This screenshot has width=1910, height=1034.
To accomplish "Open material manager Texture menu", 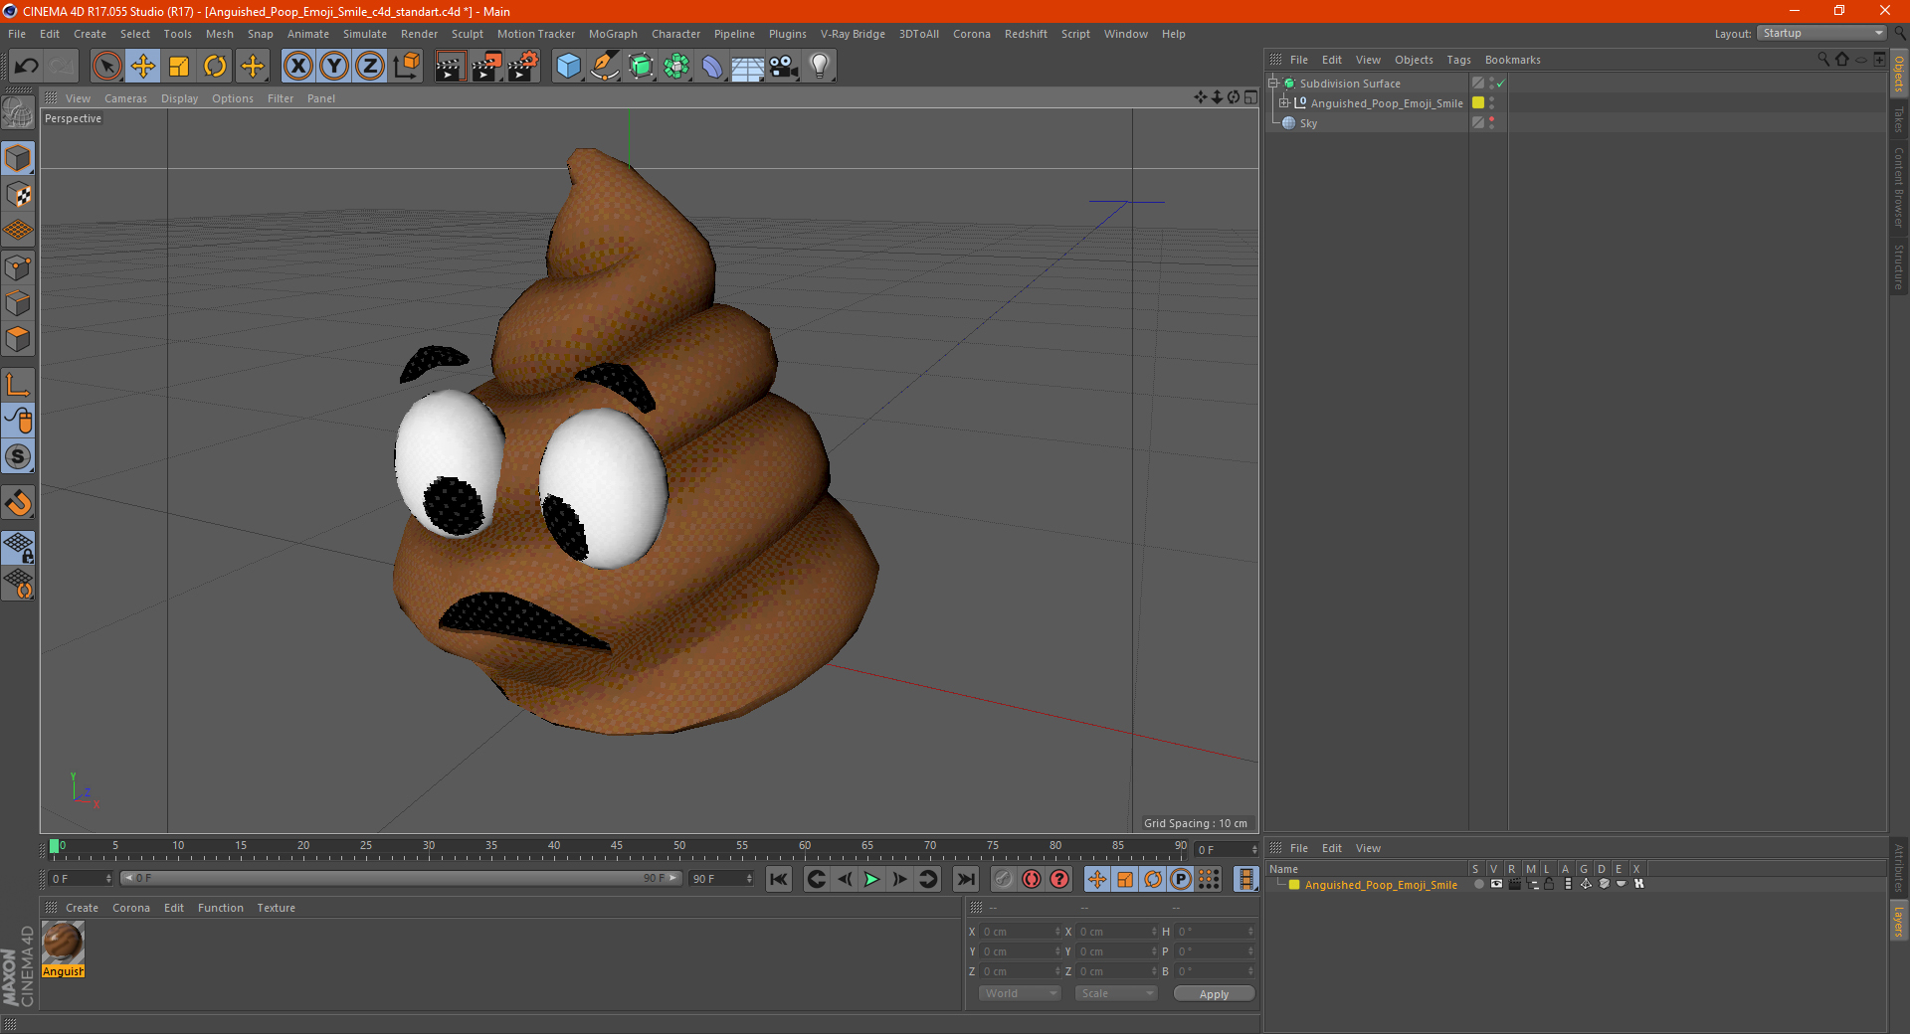I will coord(276,908).
